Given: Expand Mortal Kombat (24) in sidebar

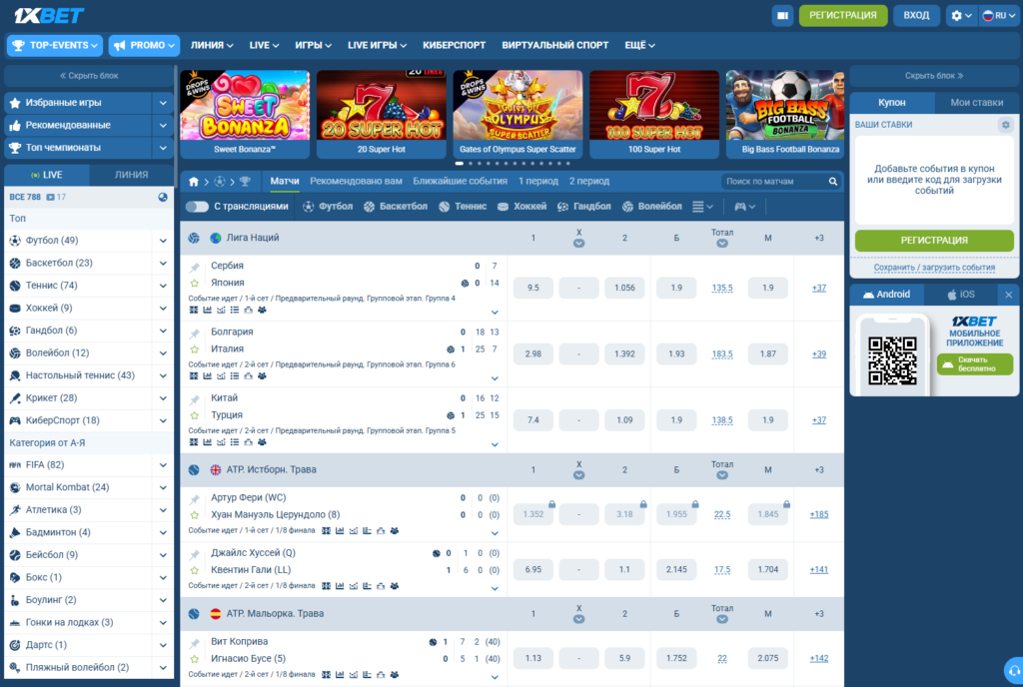Looking at the screenshot, I should click(163, 487).
